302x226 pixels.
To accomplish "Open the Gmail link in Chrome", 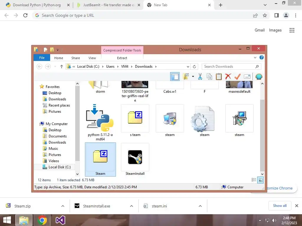I will [260, 30].
